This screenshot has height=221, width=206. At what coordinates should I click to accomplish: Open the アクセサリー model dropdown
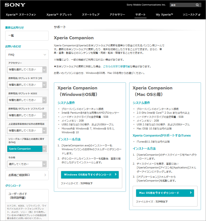(27, 69)
